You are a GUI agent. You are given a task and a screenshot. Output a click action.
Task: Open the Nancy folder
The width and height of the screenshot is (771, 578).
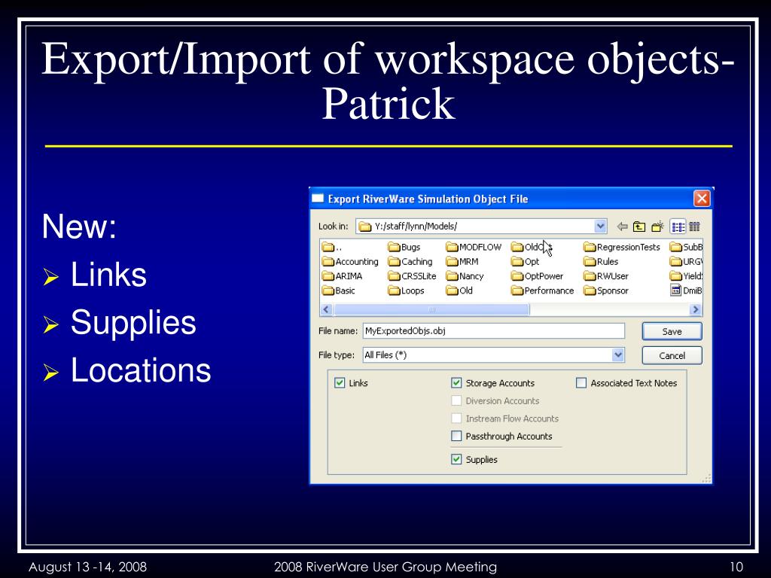click(465, 276)
